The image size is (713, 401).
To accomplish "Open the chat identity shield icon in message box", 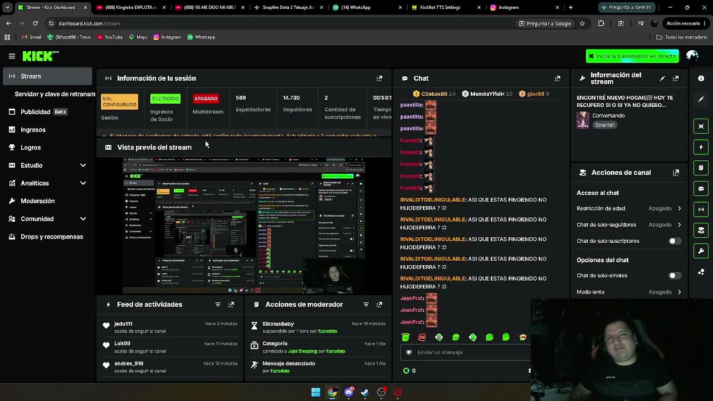I will click(409, 352).
